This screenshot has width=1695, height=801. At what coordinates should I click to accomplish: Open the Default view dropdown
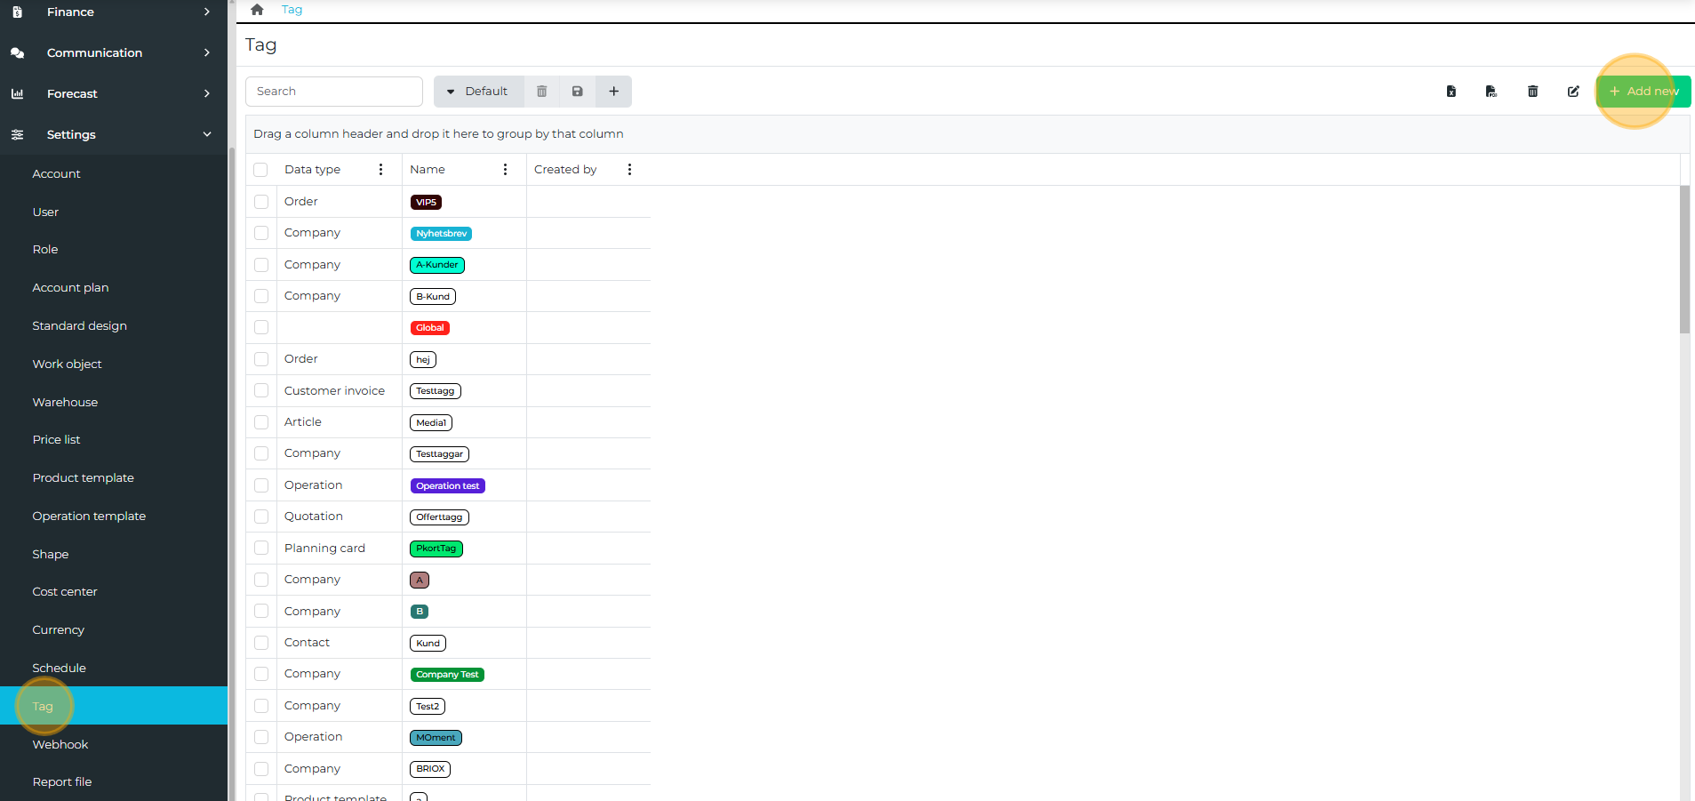pyautogui.click(x=478, y=92)
